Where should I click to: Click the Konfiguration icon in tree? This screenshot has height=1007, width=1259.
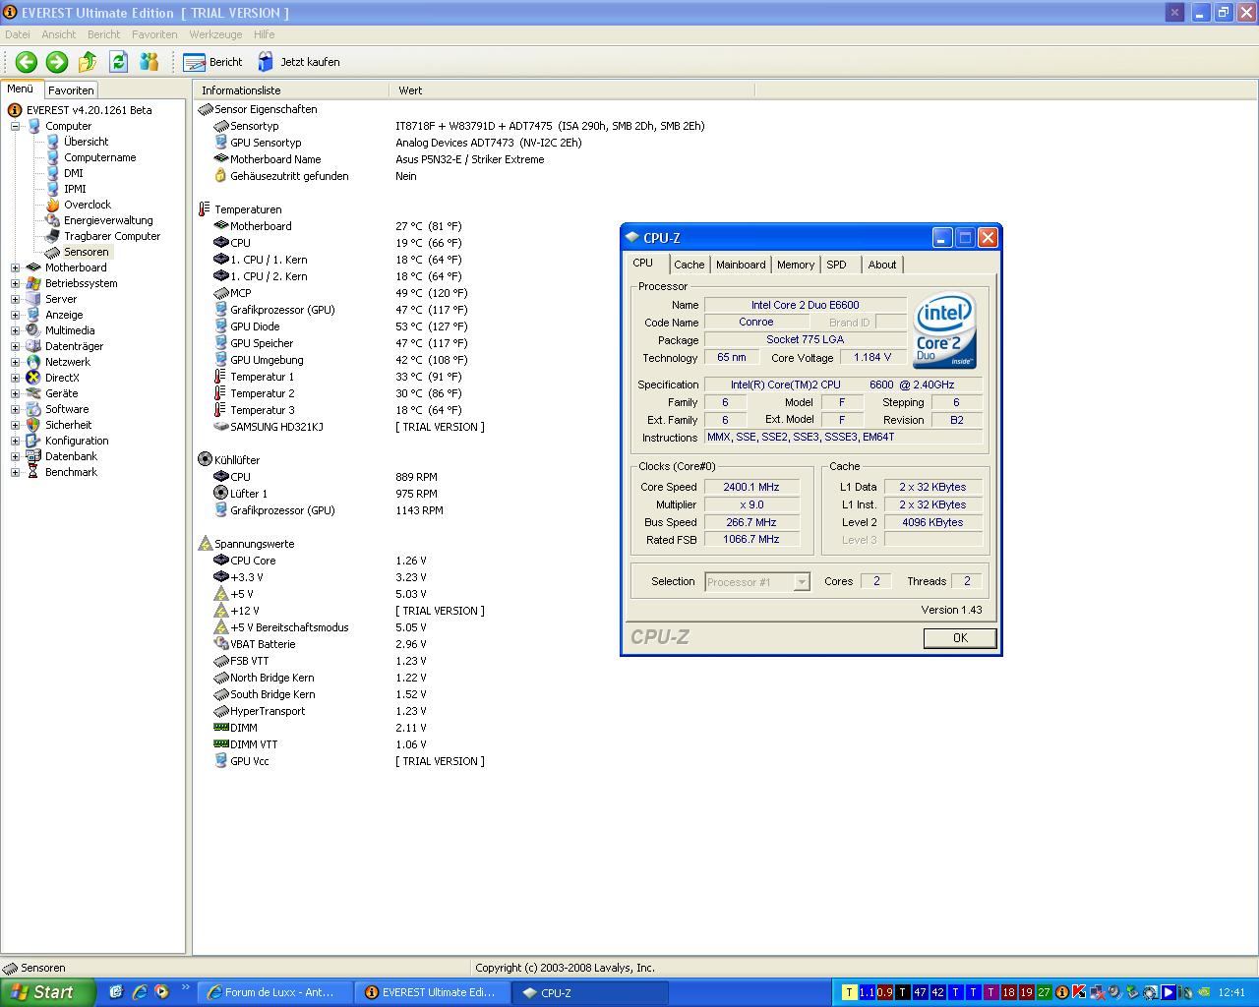click(33, 441)
